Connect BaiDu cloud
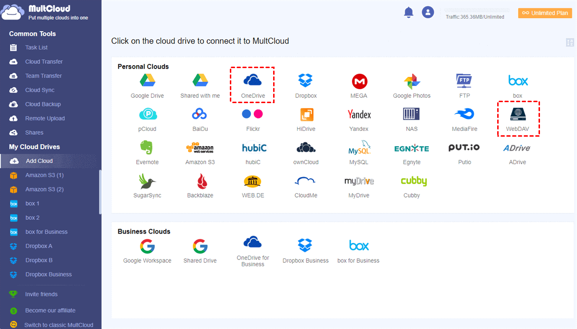Screen dimensions: 577x329 pos(200,114)
